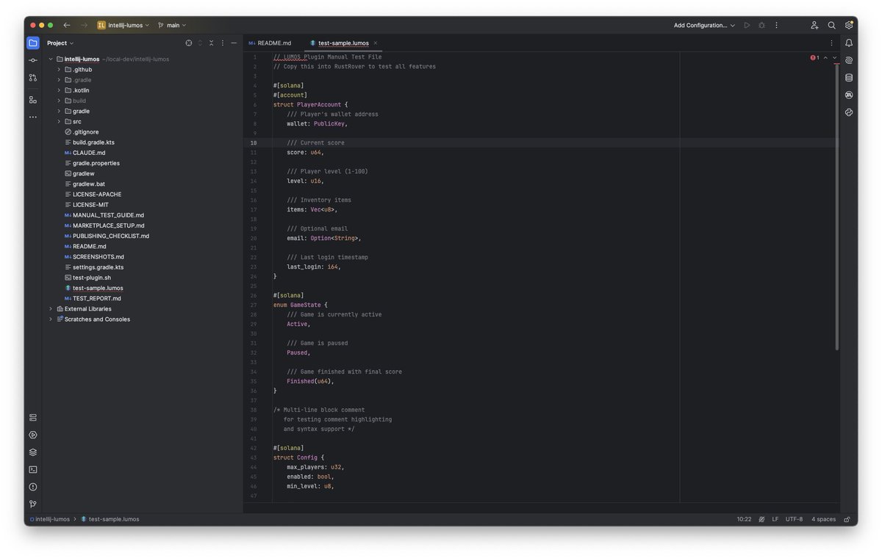882x558 pixels.
Task: Toggle the read-only lock in status bar
Action: coord(848,519)
